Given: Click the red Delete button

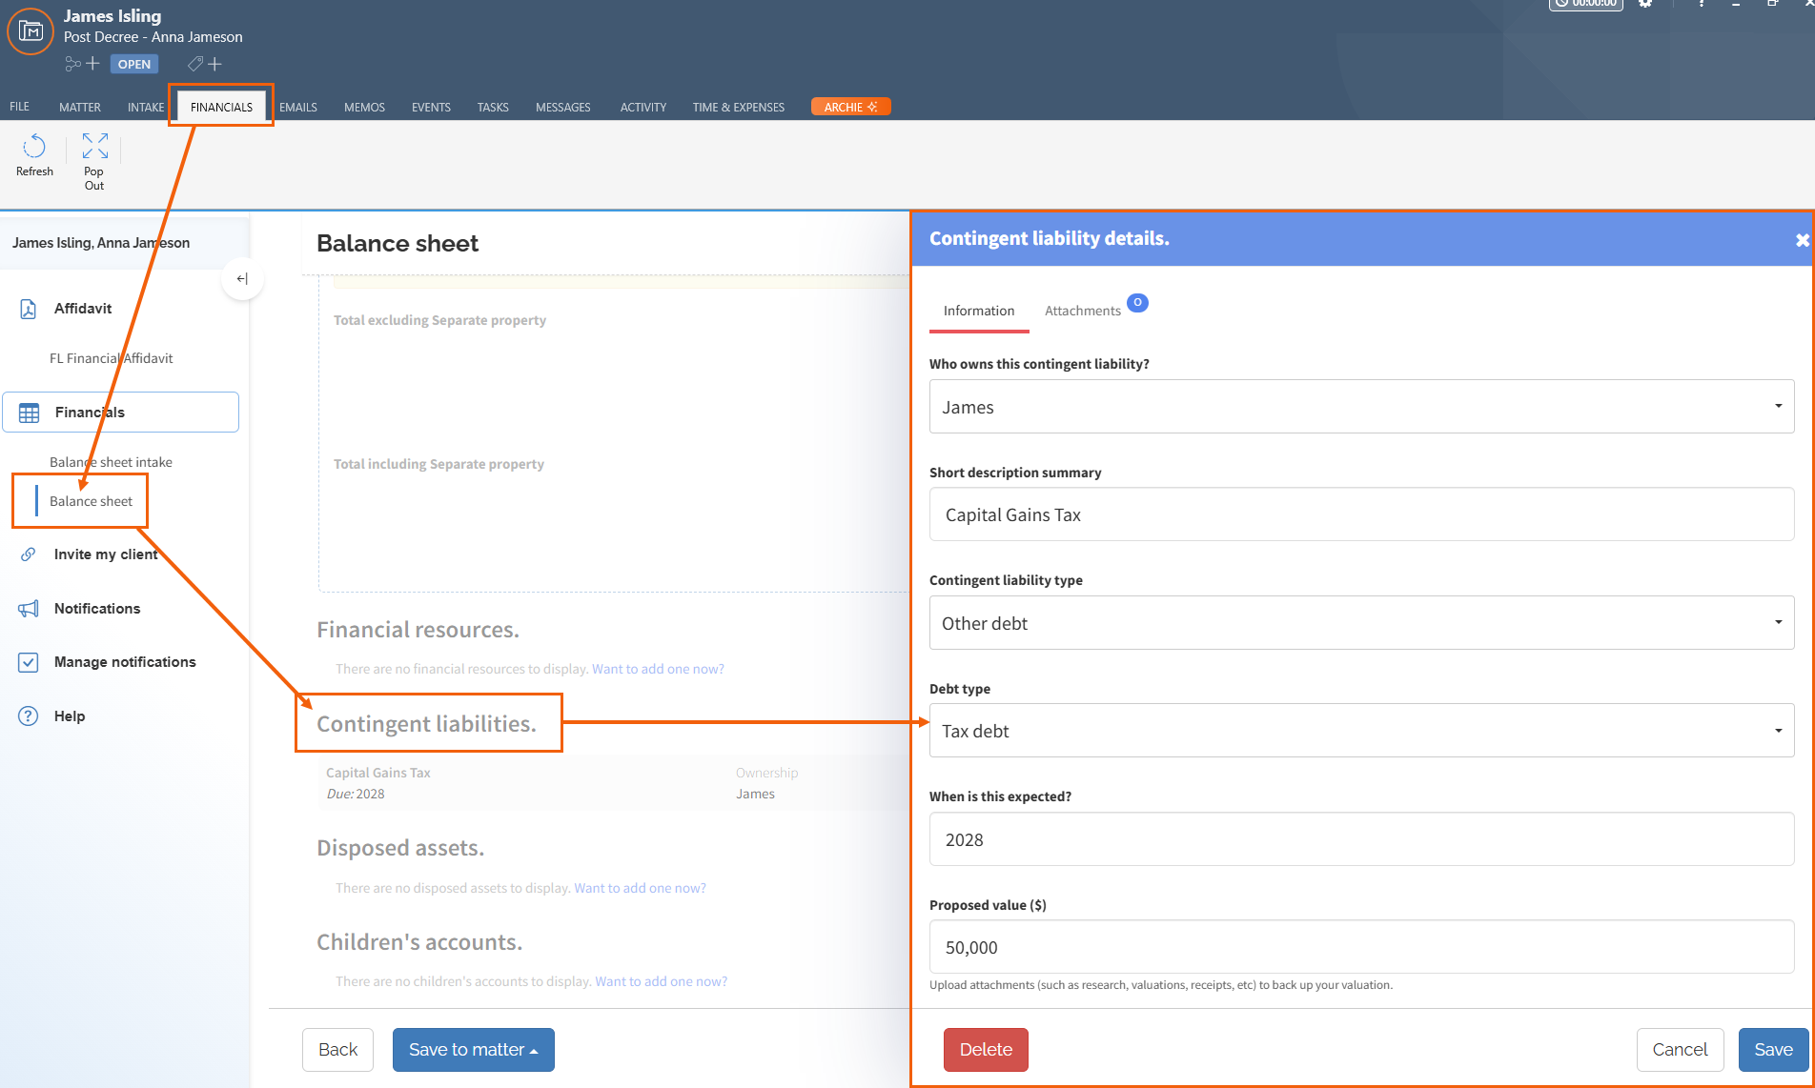Looking at the screenshot, I should [986, 1050].
